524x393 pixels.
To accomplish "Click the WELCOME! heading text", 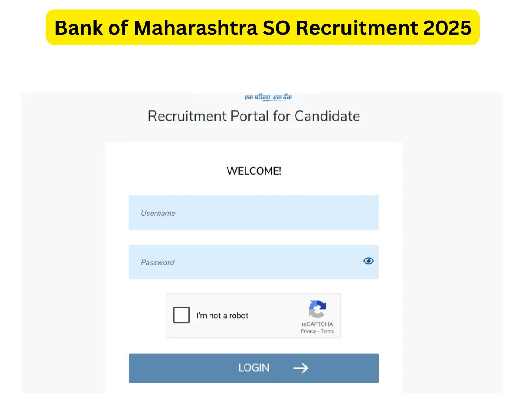I will pyautogui.click(x=254, y=171).
